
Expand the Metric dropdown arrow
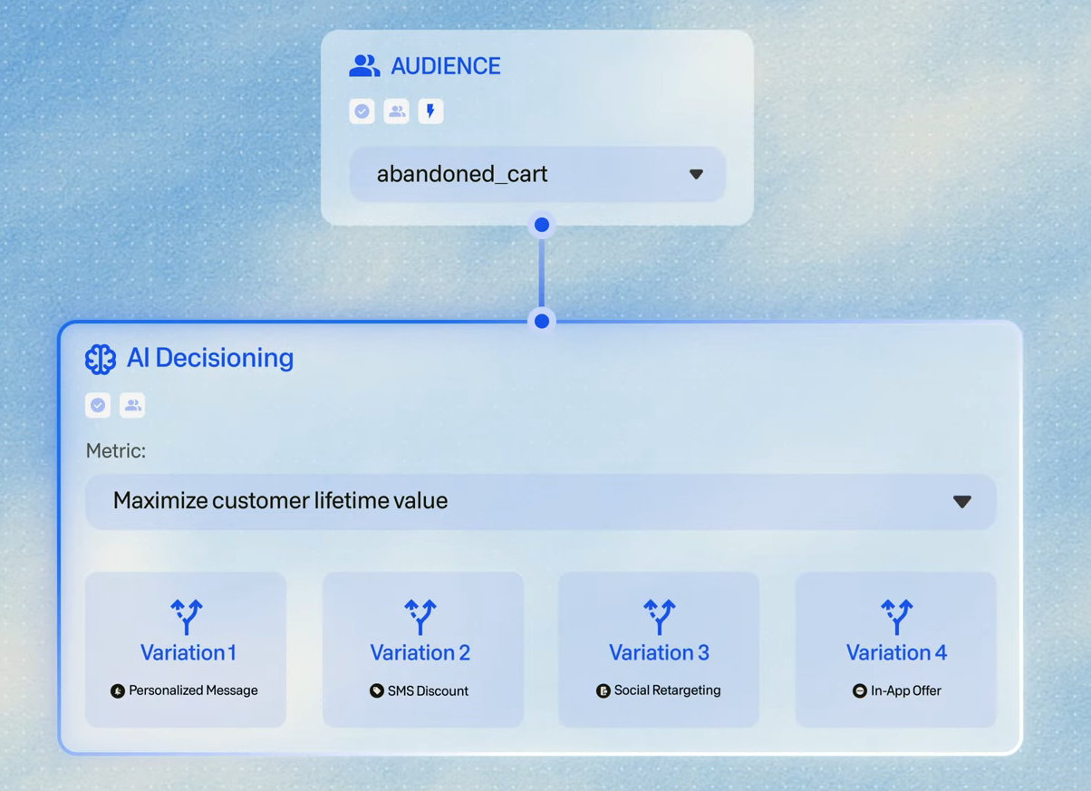pyautogui.click(x=962, y=502)
